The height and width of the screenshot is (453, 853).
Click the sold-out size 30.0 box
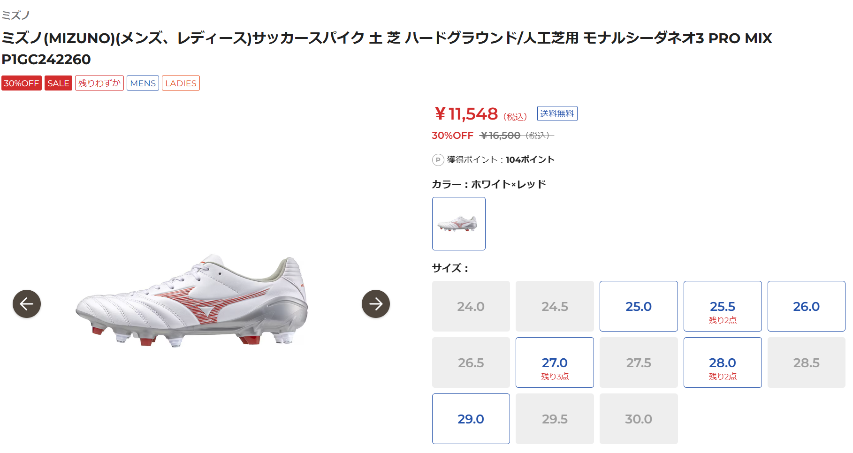coord(638,419)
